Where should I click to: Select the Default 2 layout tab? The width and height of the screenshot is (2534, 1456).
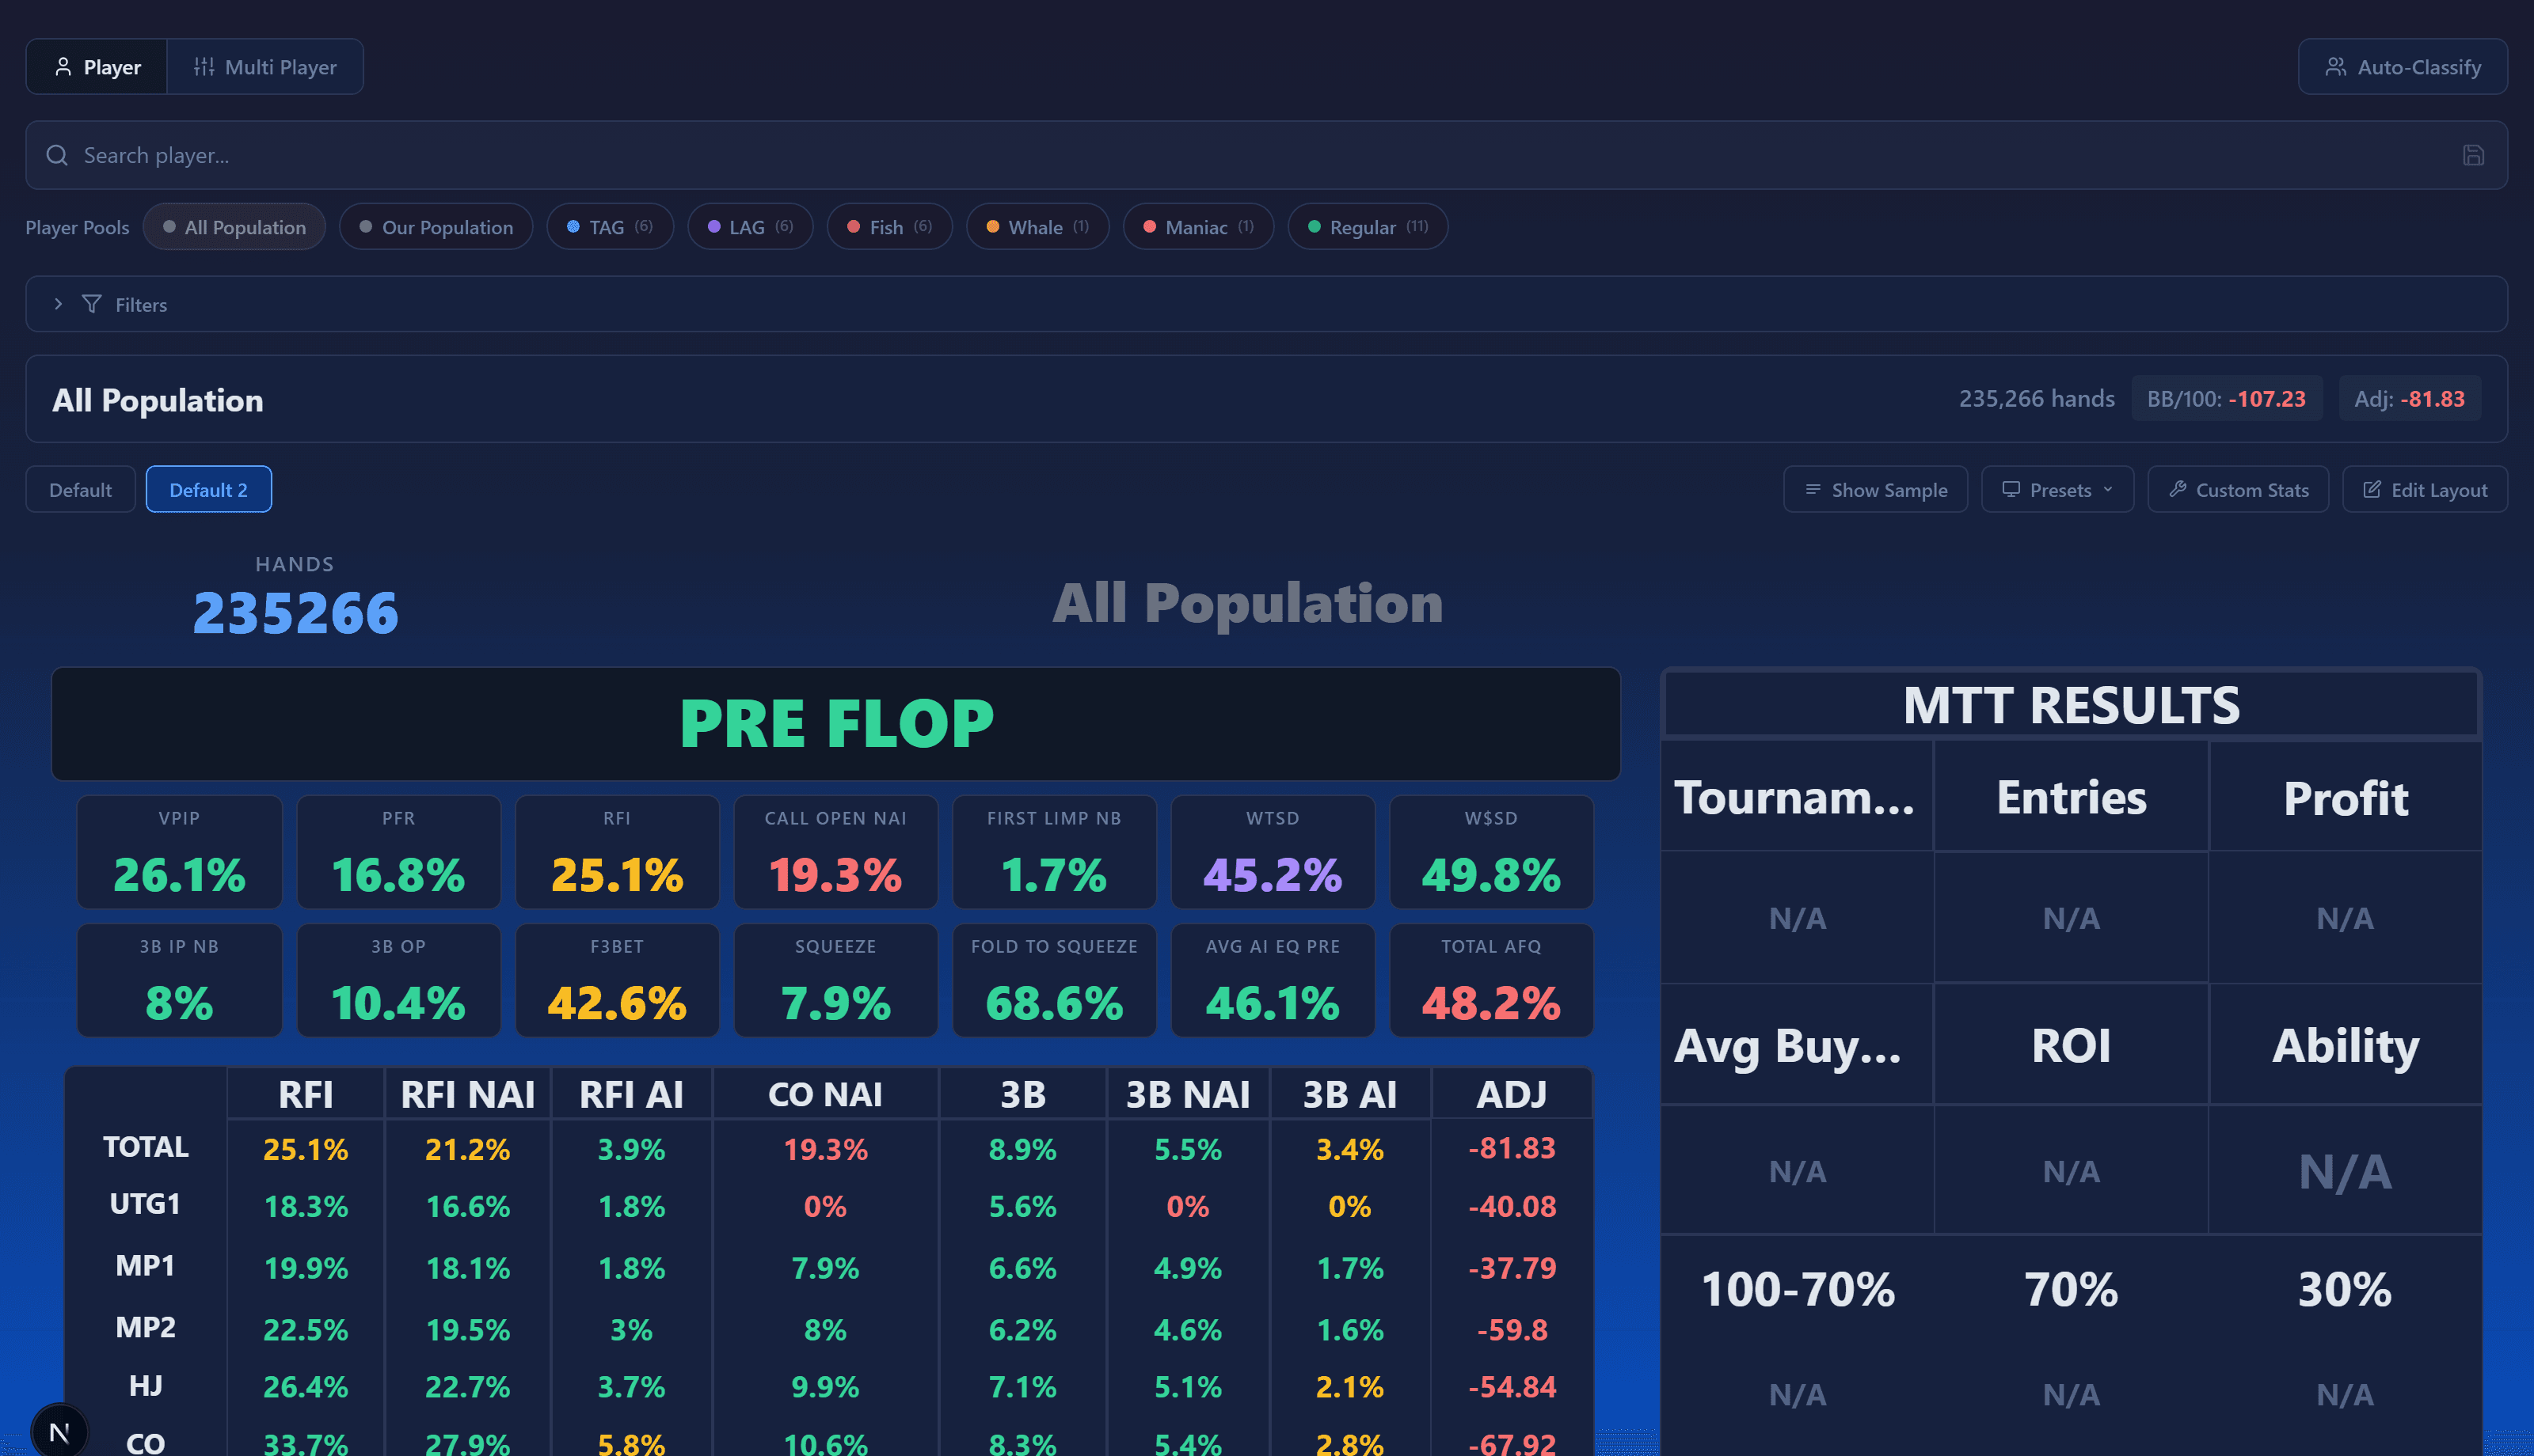click(208, 489)
